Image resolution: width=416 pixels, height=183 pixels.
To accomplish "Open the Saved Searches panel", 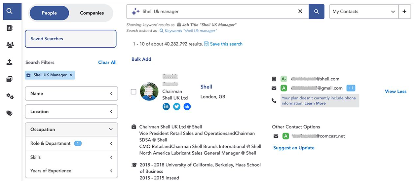I will (71, 39).
